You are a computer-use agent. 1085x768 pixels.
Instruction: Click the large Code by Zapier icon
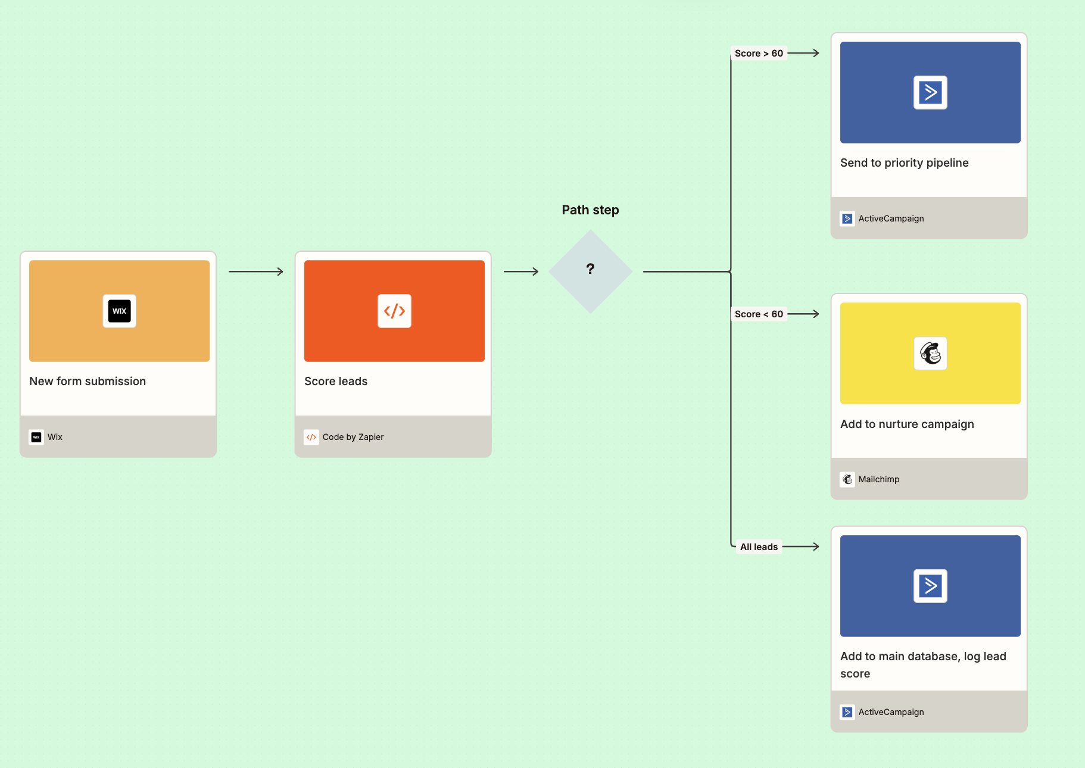pyautogui.click(x=394, y=311)
